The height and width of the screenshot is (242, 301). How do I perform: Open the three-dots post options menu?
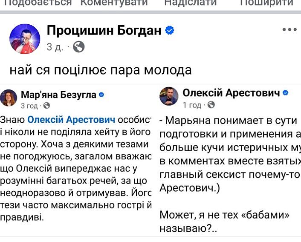tap(289, 30)
